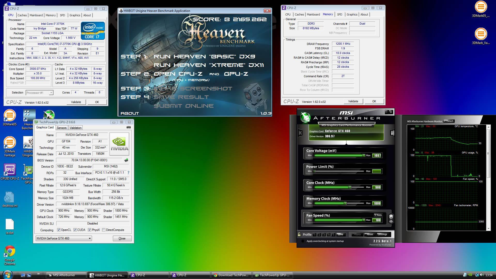The image size is (496, 279).
Task: Open Afterburner Settings button
Action: (x=382, y=235)
